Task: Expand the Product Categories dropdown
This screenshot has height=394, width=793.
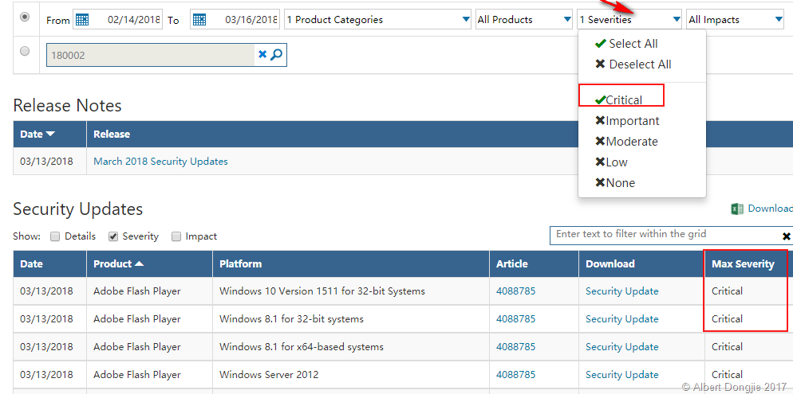Action: pyautogui.click(x=377, y=20)
